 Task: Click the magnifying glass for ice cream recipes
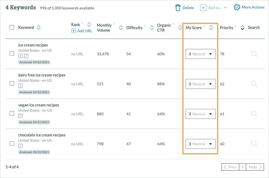pyautogui.click(x=254, y=54)
